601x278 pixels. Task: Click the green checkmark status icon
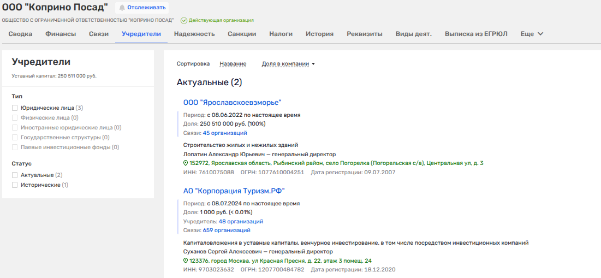183,20
